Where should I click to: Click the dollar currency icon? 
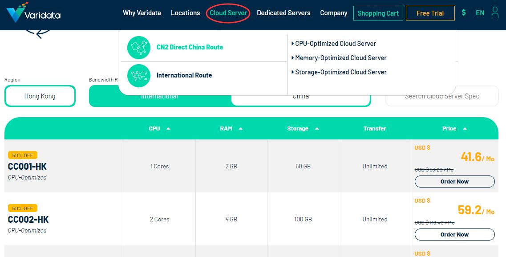coord(464,13)
